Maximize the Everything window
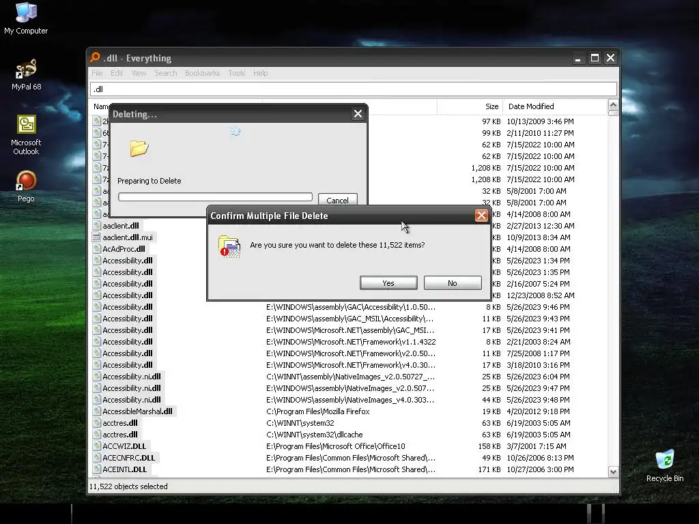The width and height of the screenshot is (699, 524). [x=595, y=58]
